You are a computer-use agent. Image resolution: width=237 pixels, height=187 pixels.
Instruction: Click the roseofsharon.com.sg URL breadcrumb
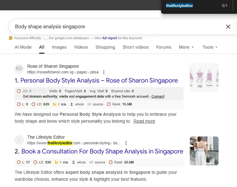point(63,72)
